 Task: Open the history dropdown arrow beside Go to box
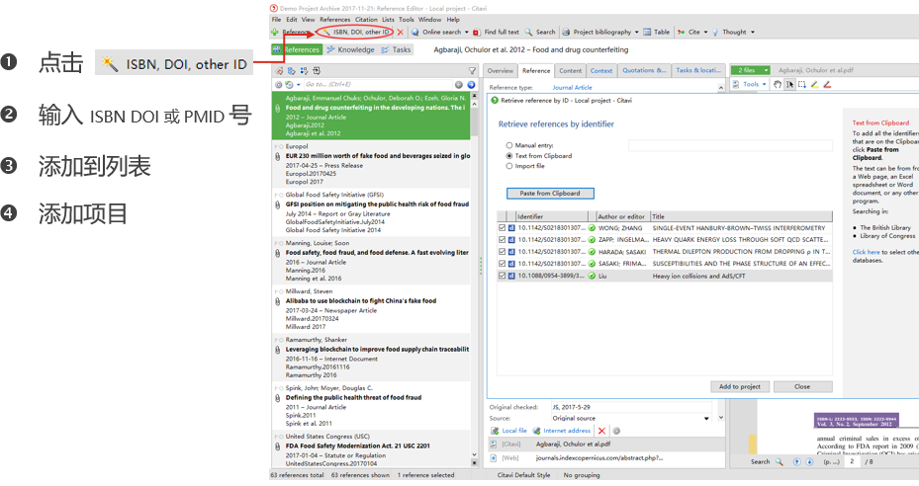coord(299,84)
